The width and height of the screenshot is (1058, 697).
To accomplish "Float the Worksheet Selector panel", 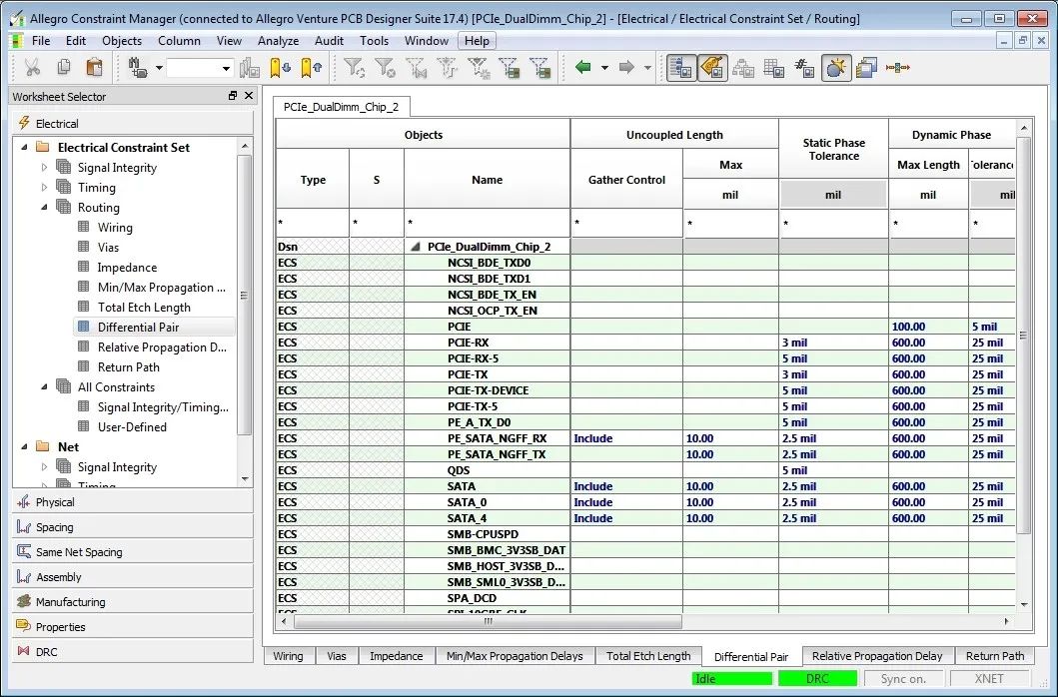I will [x=233, y=96].
